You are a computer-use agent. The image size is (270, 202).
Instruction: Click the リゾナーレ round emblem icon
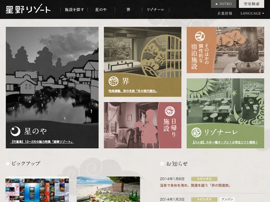point(197,133)
